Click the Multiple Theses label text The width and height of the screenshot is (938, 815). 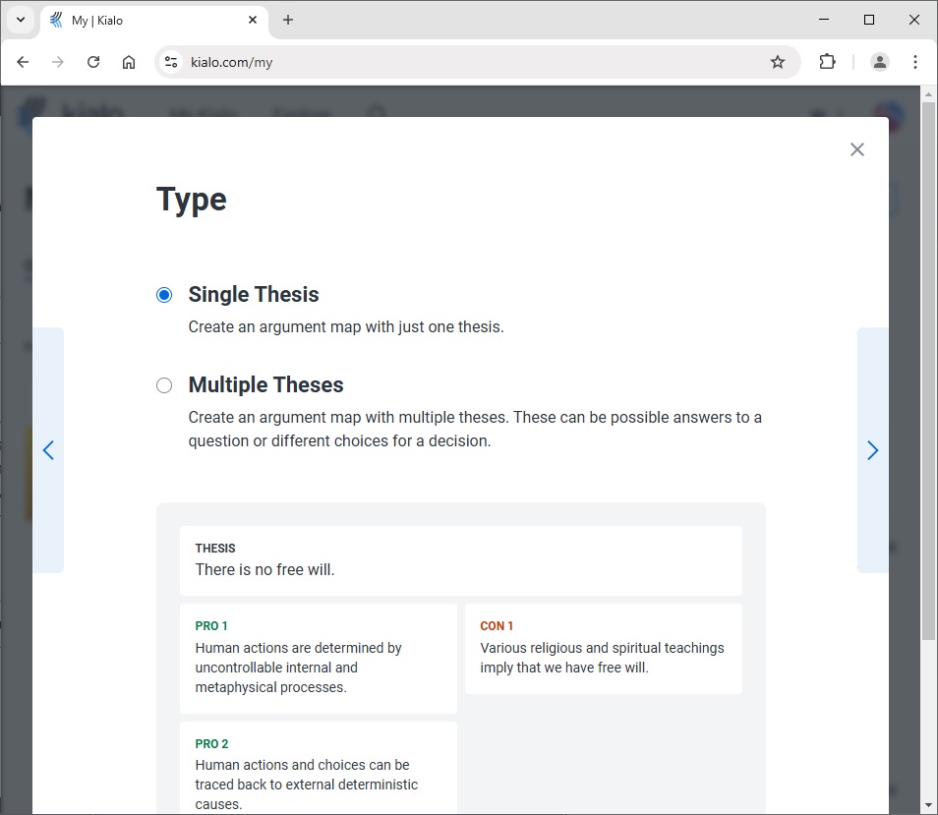[x=265, y=384]
